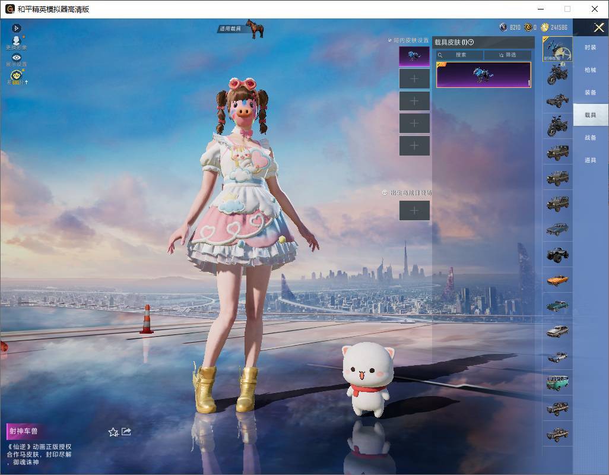Image resolution: width=609 pixels, height=475 pixels.
Task: Share the skin using the share icon
Action: [126, 432]
